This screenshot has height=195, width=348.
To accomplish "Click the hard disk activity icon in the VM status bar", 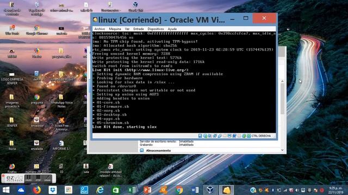I will tap(200, 136).
